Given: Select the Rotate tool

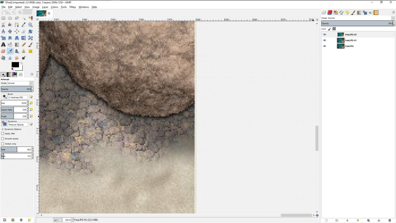Looking at the screenshot, I should pyautogui.click(x=31, y=31).
